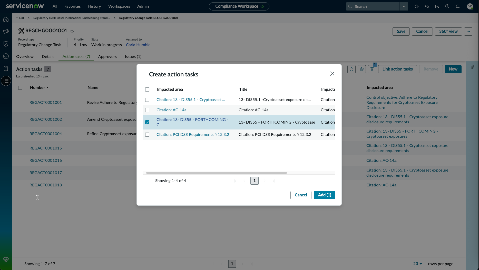Image resolution: width=479 pixels, height=270 pixels.
Task: Open the paperclip attachments icon
Action: click(472, 67)
